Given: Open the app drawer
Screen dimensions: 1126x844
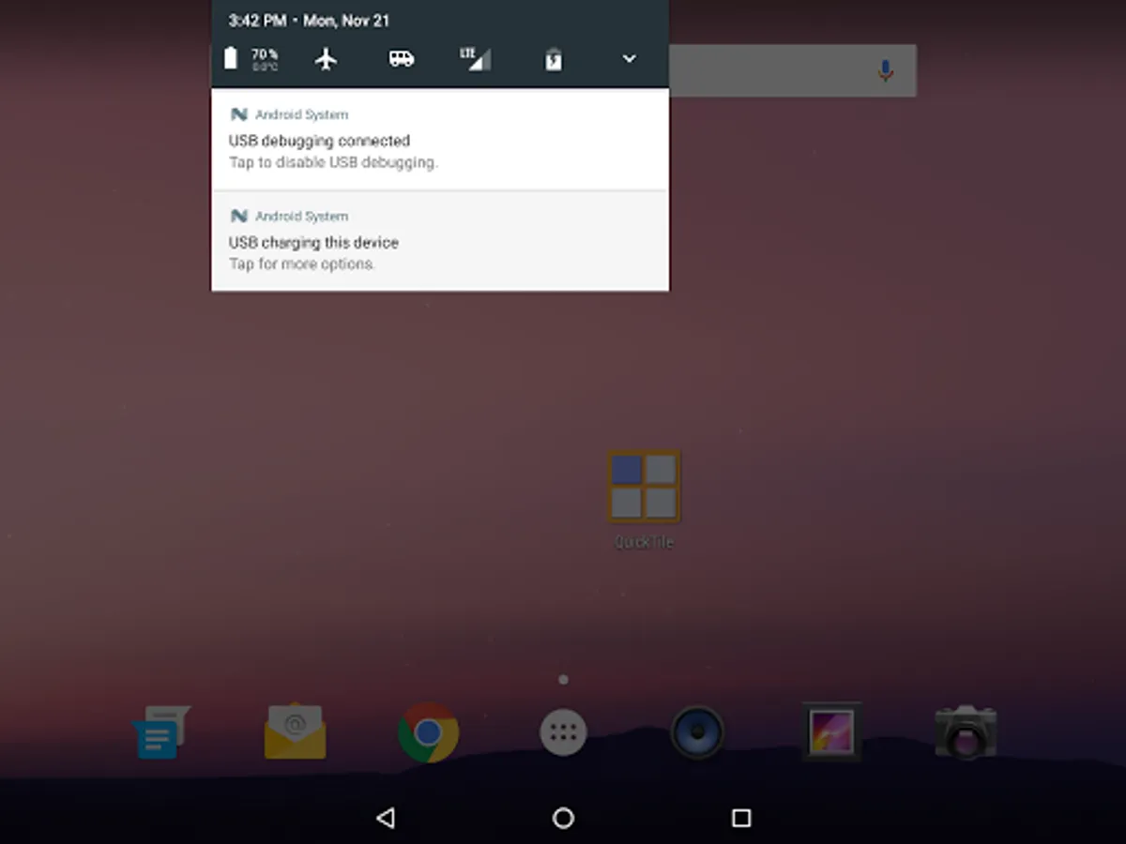Looking at the screenshot, I should coord(563,732).
